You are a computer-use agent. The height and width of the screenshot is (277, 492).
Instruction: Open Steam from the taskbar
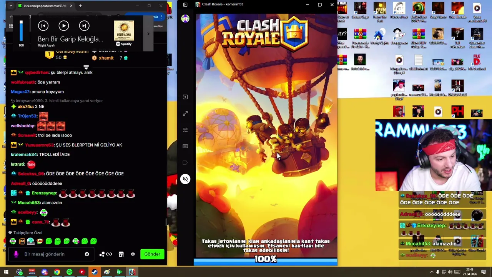coord(94,272)
